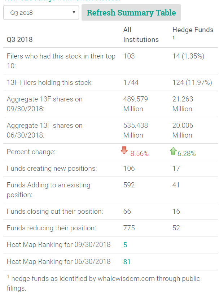Click hedge funds footnote superscript 1
The width and height of the screenshot is (219, 300).
click(174, 38)
